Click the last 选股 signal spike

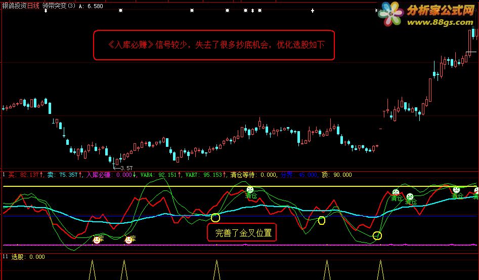(x=381, y=270)
